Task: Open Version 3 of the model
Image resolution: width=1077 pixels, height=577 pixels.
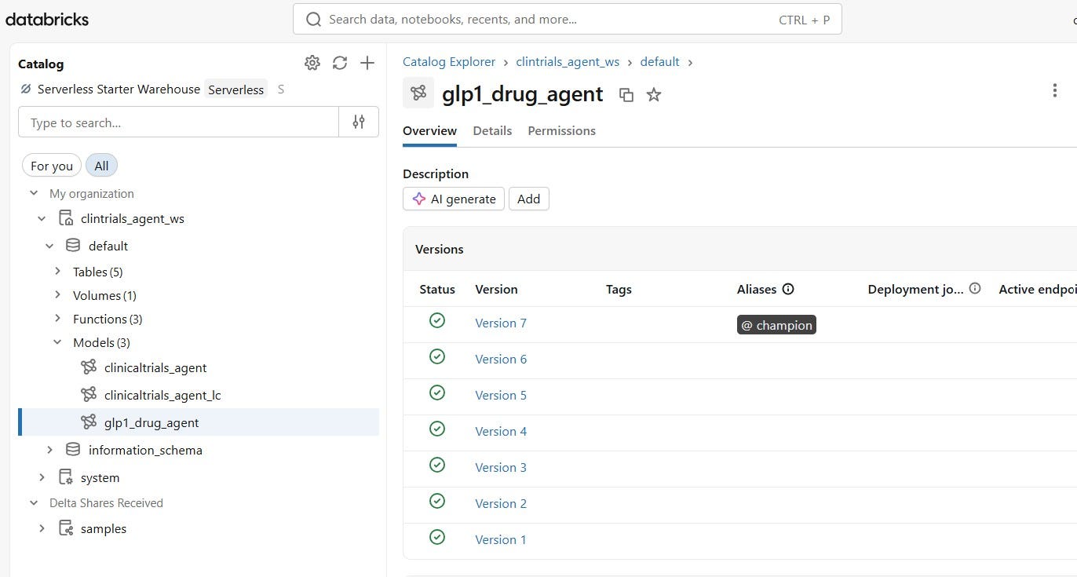Action: 501,467
